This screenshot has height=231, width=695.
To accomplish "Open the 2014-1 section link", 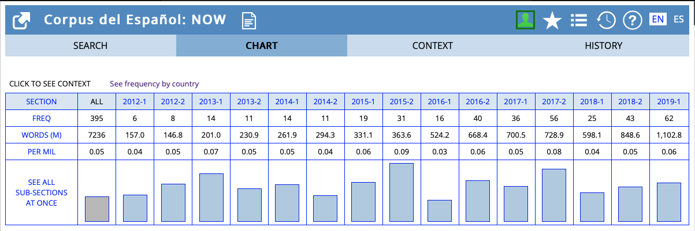I will pyautogui.click(x=287, y=101).
